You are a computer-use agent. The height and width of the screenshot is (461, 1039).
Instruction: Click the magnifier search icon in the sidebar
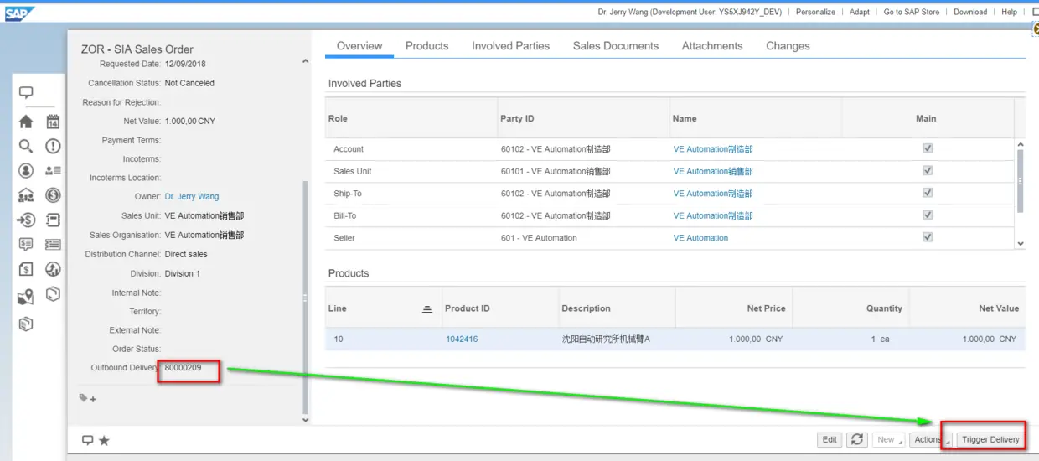[26, 146]
